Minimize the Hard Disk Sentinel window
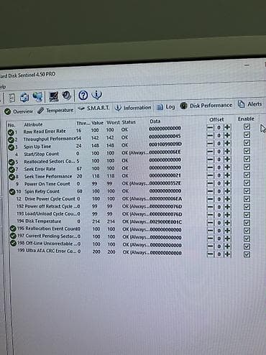Viewport: 266px width, 355px height. tap(247, 65)
